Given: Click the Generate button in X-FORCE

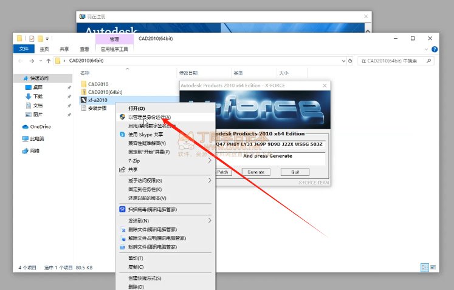Looking at the screenshot, I should (256, 172).
